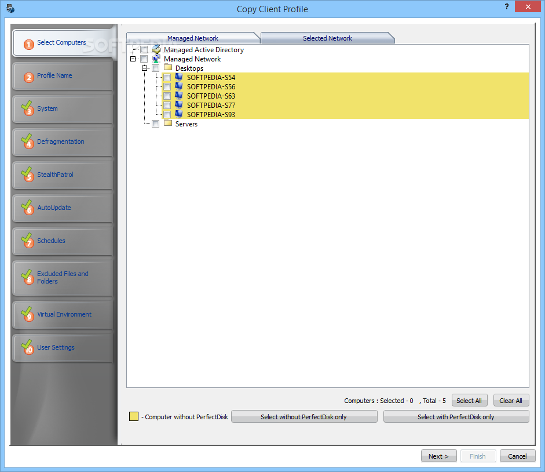Click the SOFTPEDIA-S54 computer icon
The image size is (545, 472).
(x=179, y=77)
